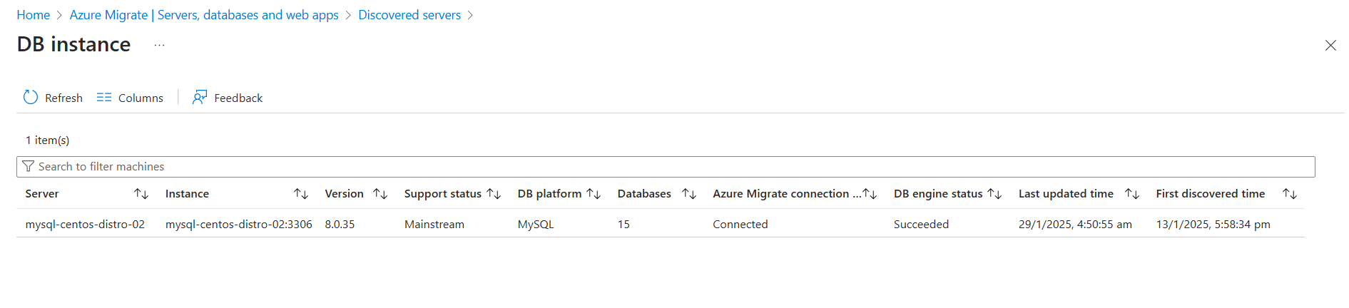Sort by Databases count arrows
Screen dimensions: 1349x308
pos(689,194)
